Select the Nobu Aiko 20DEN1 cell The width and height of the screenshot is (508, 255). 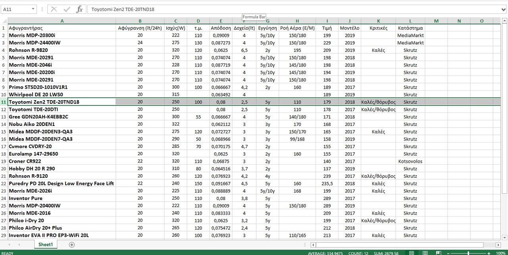(x=62, y=124)
